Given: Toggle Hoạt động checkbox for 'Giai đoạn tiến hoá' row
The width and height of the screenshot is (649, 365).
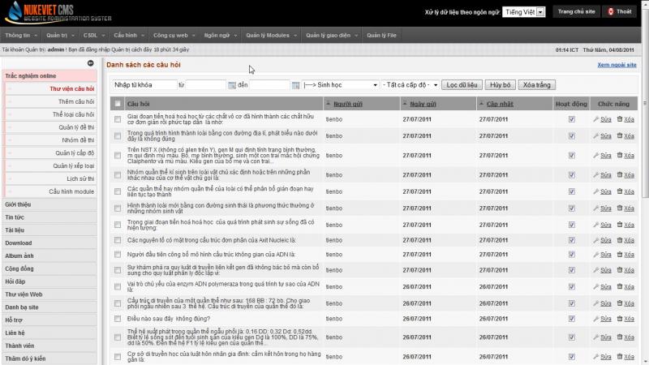Looking at the screenshot, I should coord(572,119).
